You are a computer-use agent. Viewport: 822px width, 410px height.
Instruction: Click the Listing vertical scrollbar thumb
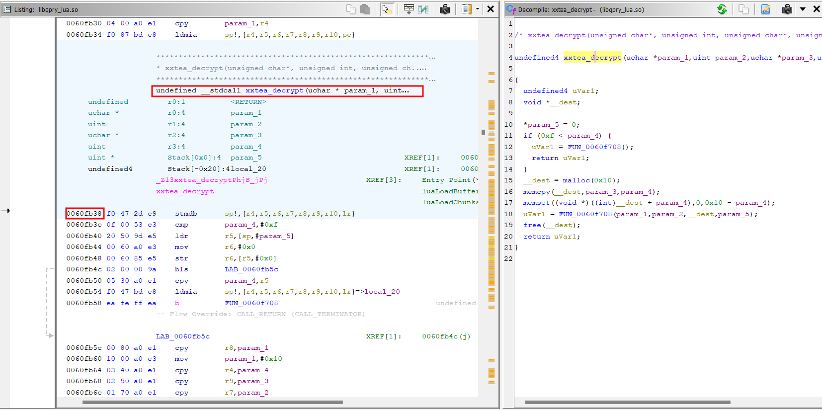(x=483, y=132)
